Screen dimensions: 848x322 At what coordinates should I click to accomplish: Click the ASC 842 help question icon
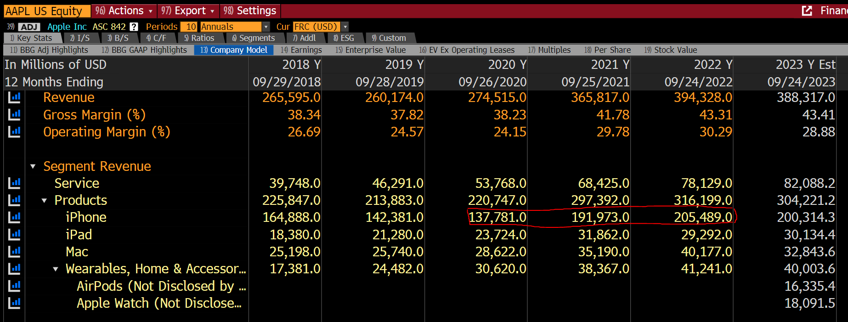coord(134,27)
